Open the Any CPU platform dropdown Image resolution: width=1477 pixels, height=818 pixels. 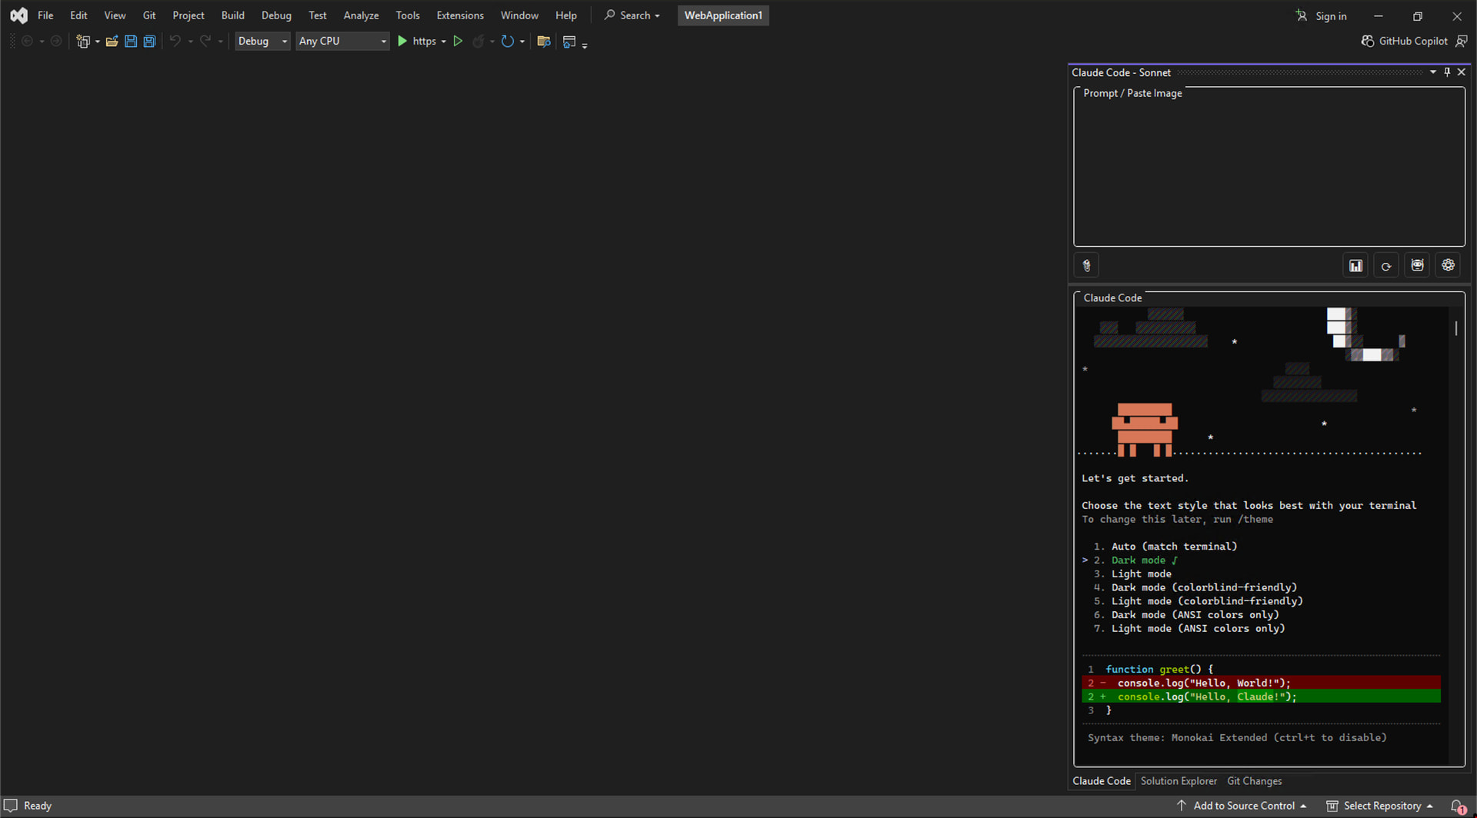(342, 42)
